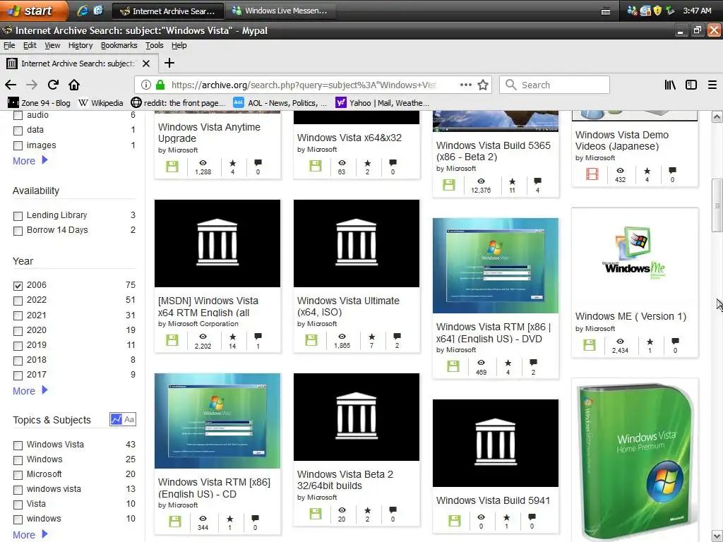Open the on-screen keyboard tray icon

(x=606, y=11)
